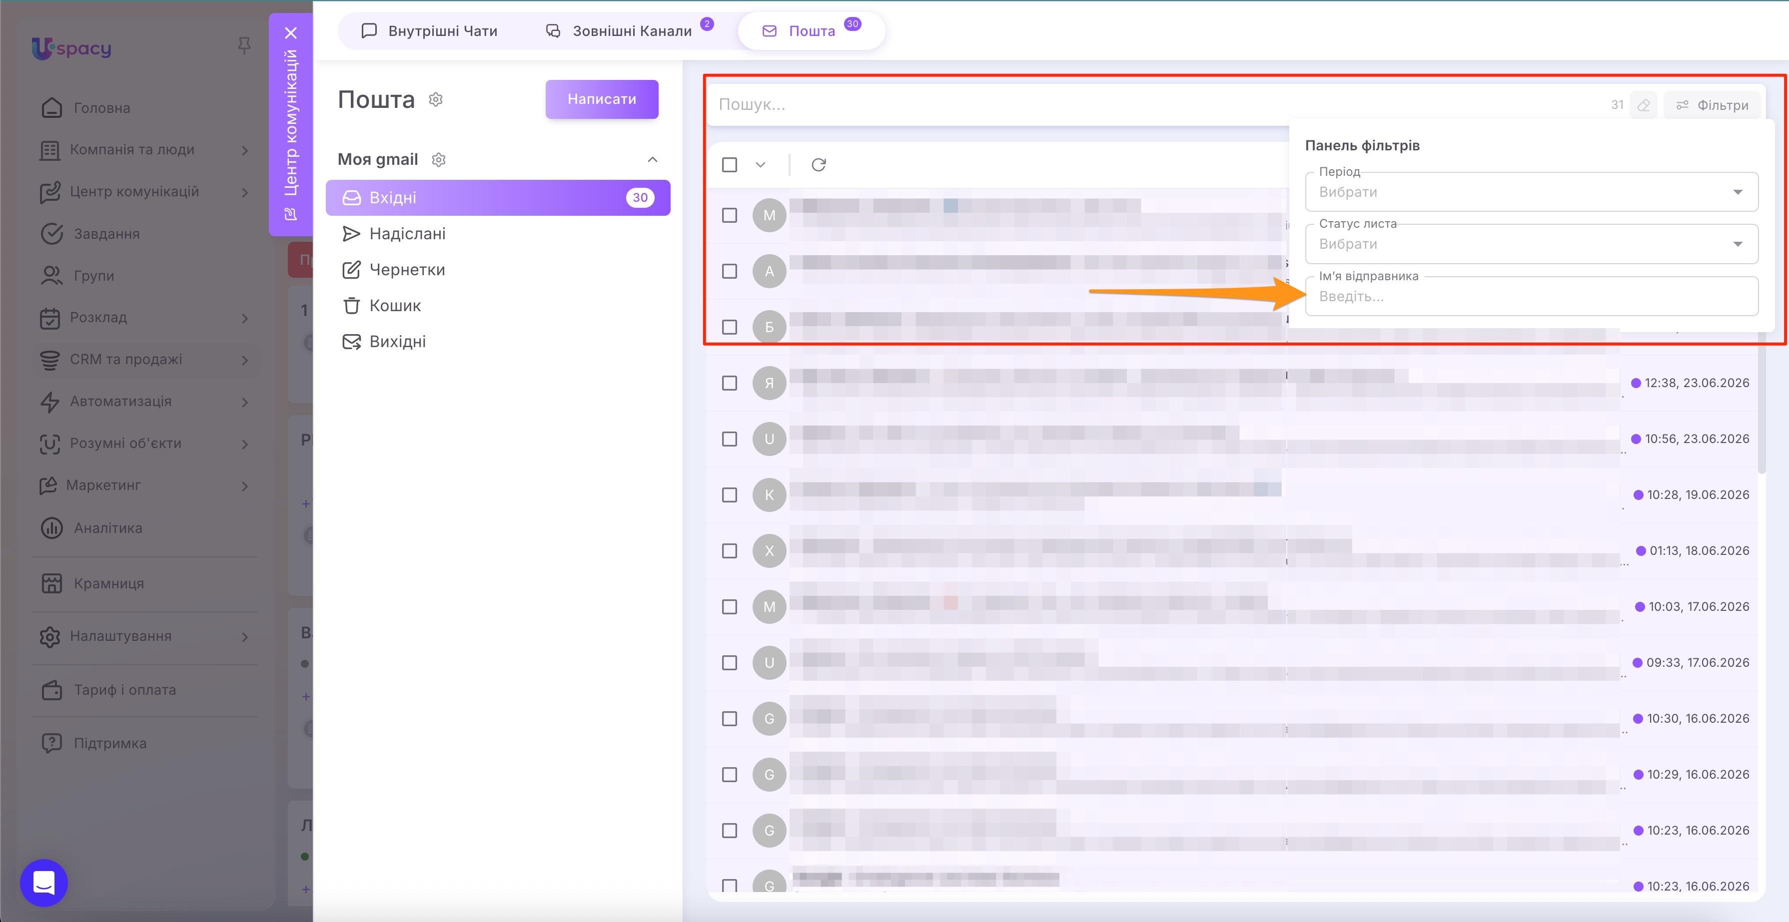
Task: Pin the sidebar with pin icon
Action: pos(244,46)
